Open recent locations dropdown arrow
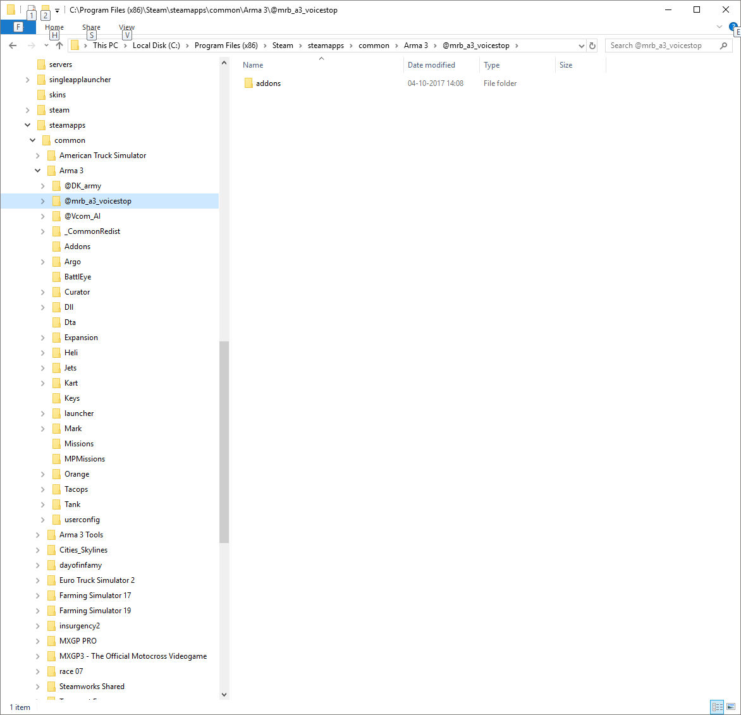This screenshot has height=715, width=741. (x=46, y=46)
